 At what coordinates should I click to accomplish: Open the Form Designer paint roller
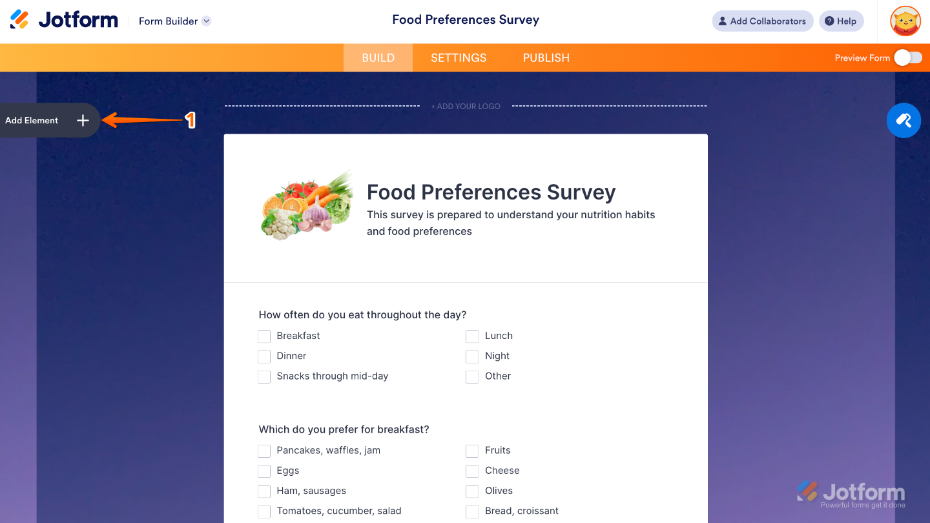coord(904,121)
